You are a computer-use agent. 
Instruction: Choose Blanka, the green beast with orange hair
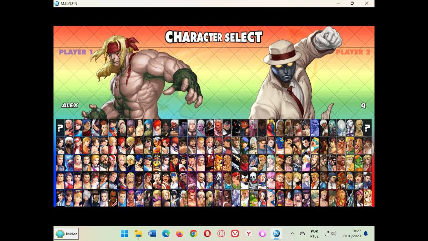point(358,163)
